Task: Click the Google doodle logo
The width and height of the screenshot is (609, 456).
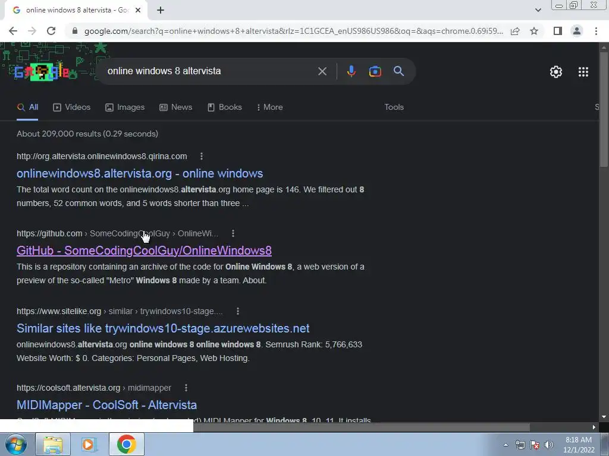Action: click(x=42, y=72)
